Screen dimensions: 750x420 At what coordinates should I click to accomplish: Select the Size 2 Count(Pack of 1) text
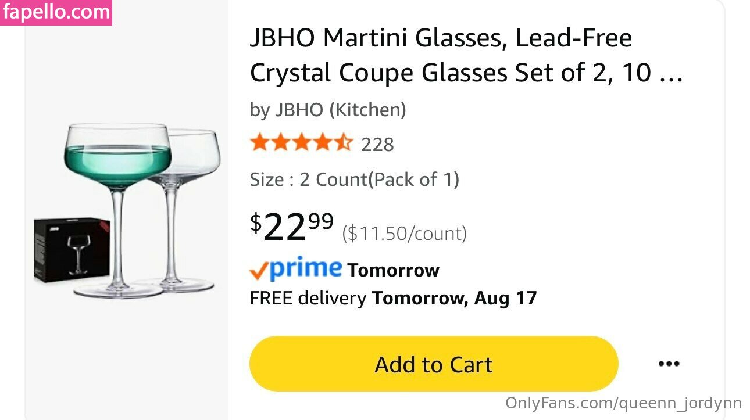click(354, 180)
